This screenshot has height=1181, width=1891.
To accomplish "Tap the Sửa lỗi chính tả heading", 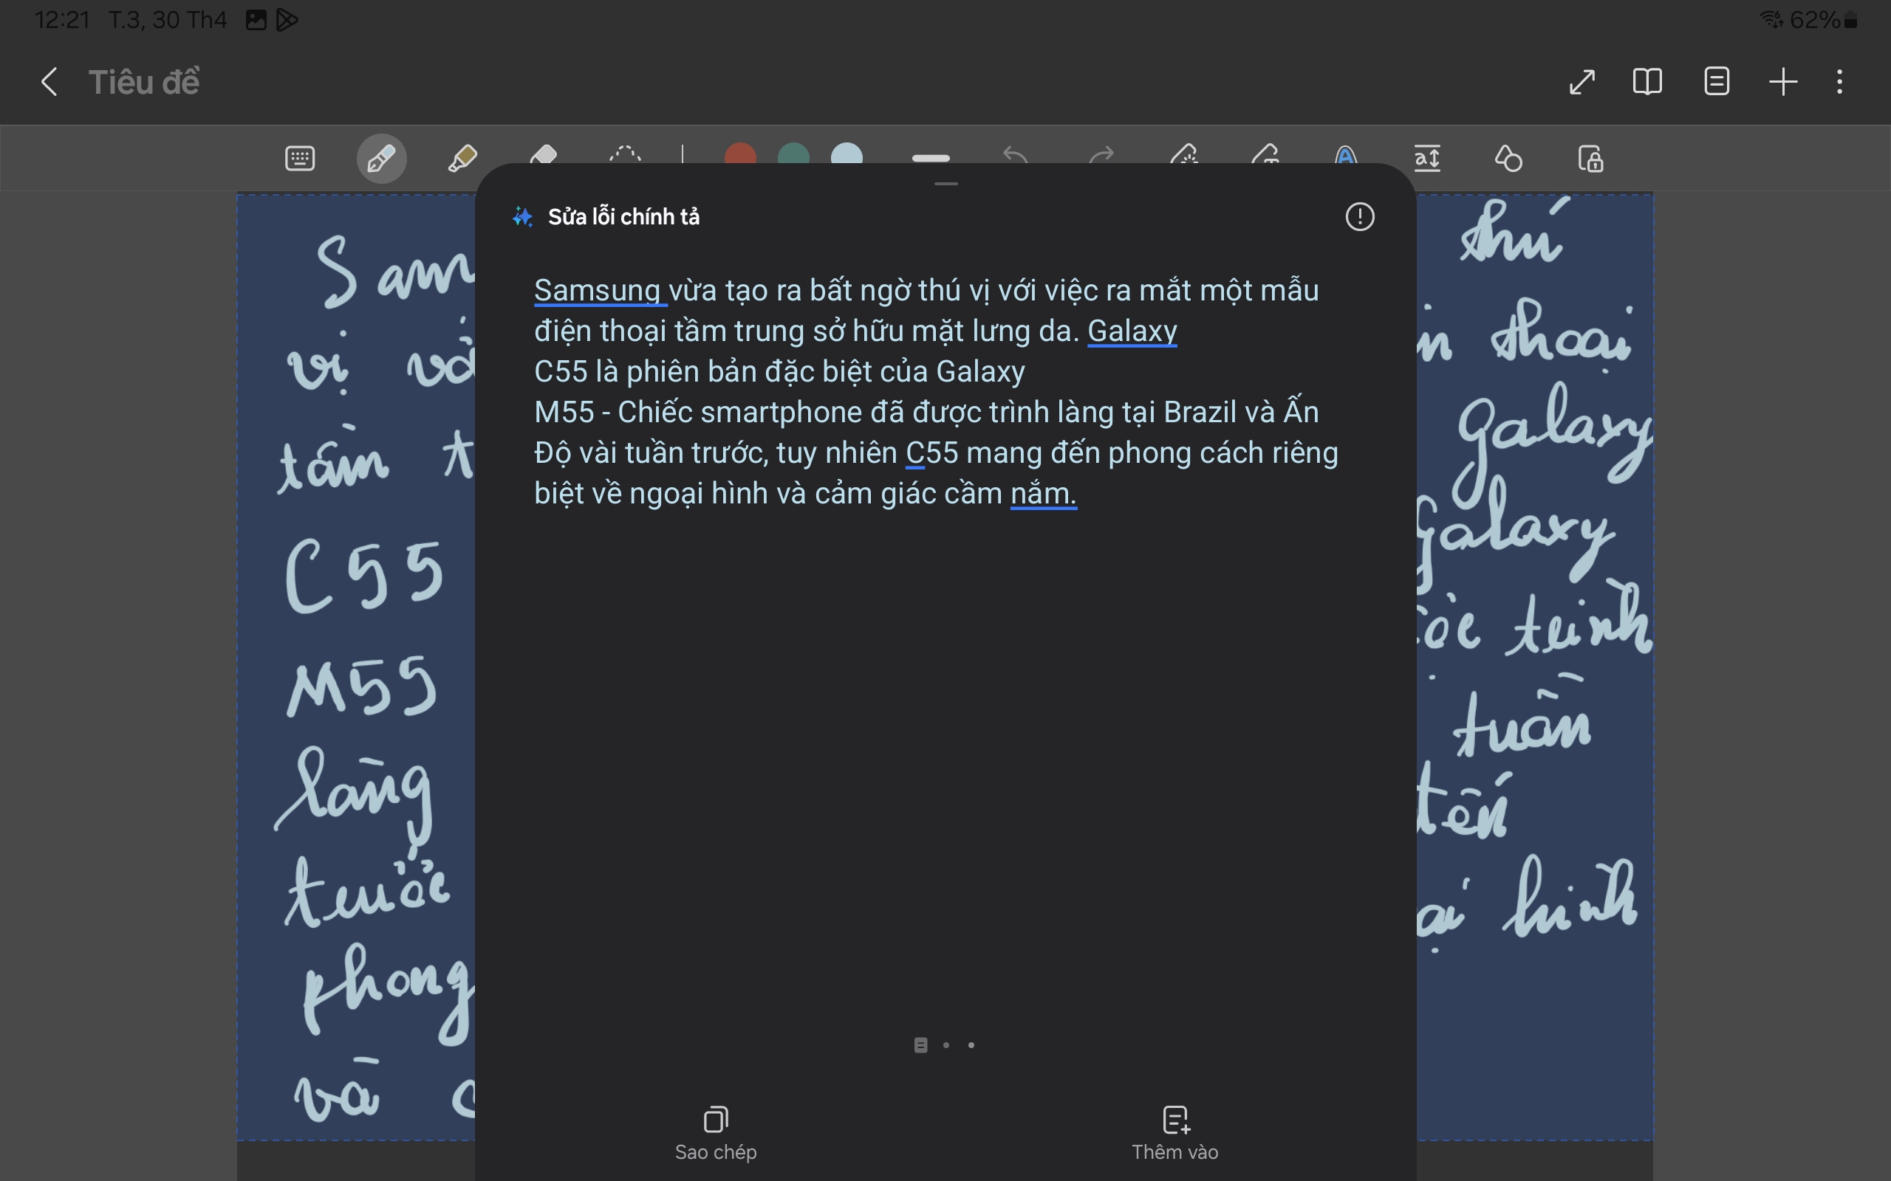I will pyautogui.click(x=623, y=216).
